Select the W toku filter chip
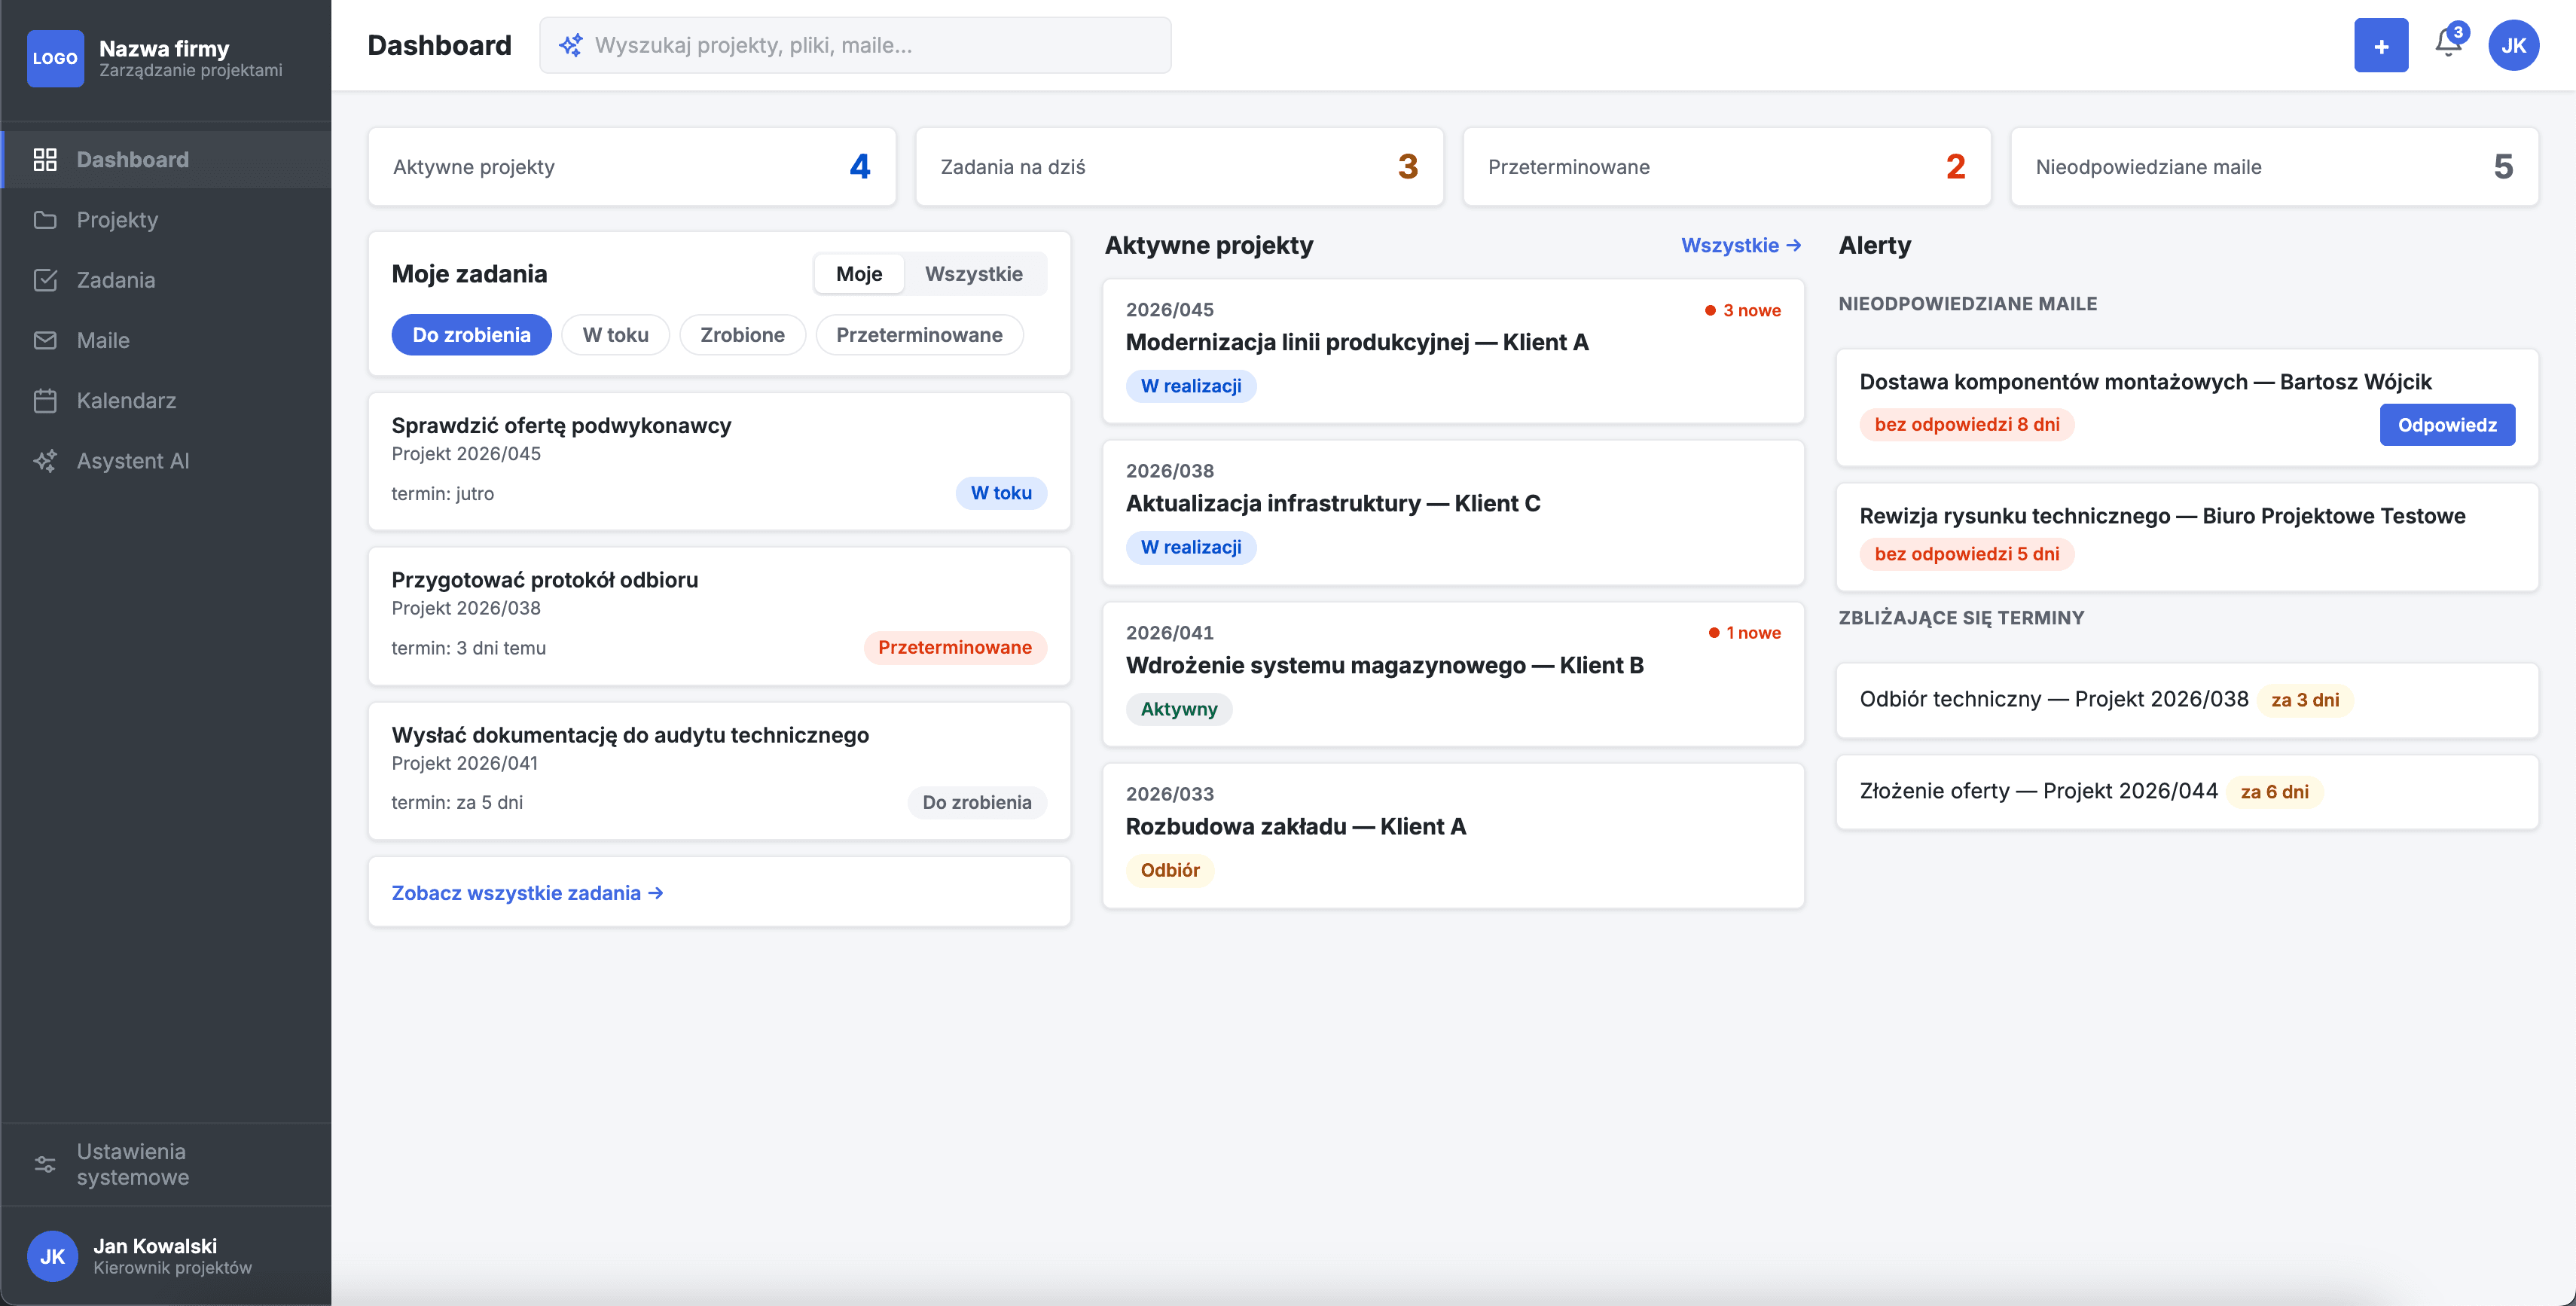The image size is (2576, 1306). pyautogui.click(x=615, y=335)
